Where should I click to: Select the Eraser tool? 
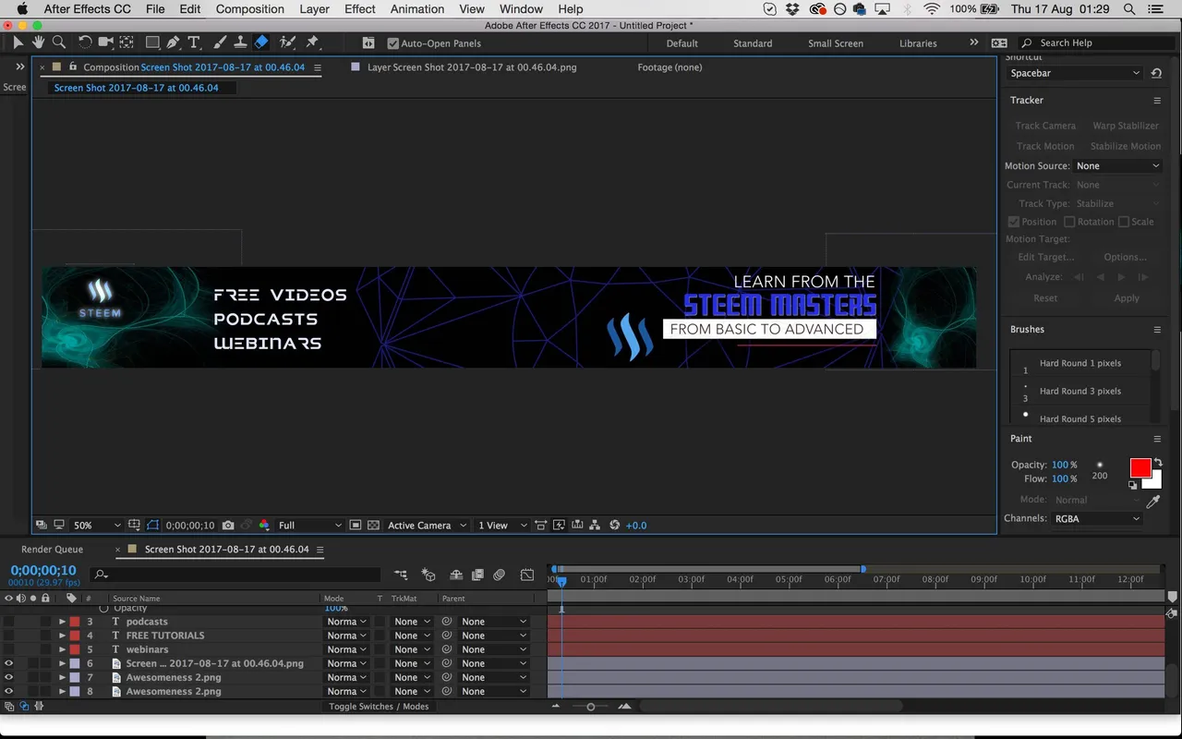click(x=261, y=42)
